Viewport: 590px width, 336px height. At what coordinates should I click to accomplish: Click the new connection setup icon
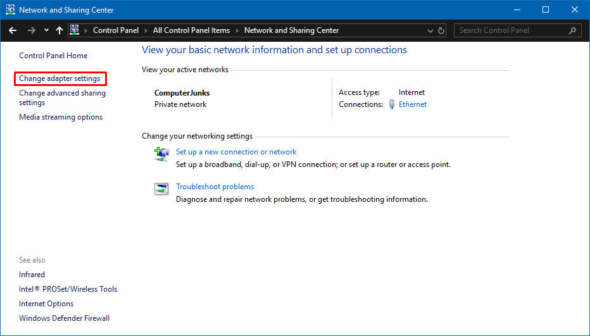(x=162, y=154)
